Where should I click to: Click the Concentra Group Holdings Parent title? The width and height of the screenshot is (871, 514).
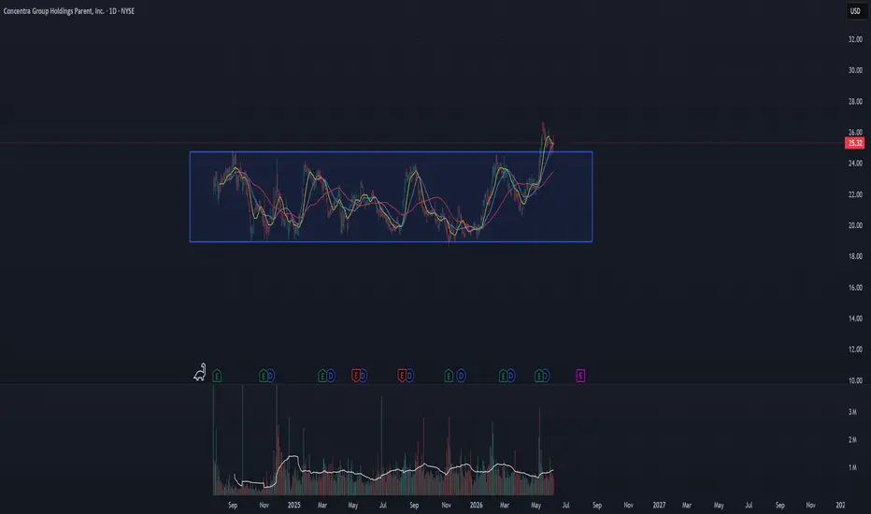click(54, 11)
